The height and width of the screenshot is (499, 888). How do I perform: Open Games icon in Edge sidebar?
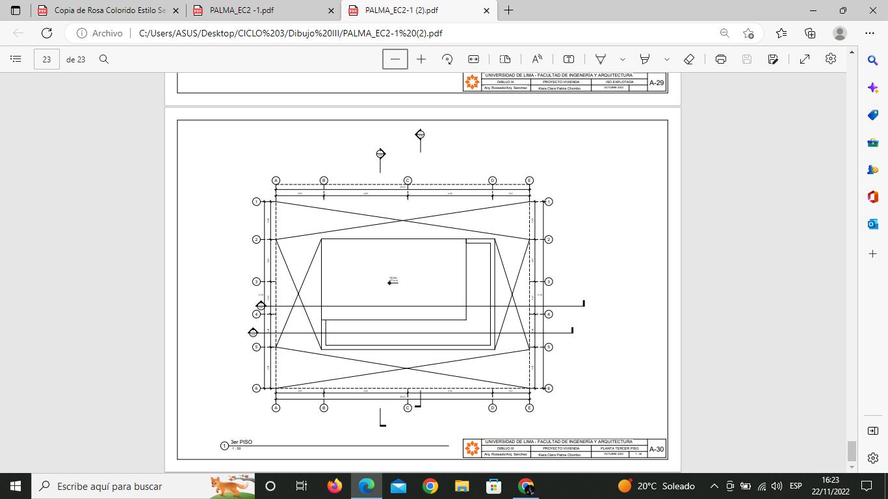tap(873, 170)
